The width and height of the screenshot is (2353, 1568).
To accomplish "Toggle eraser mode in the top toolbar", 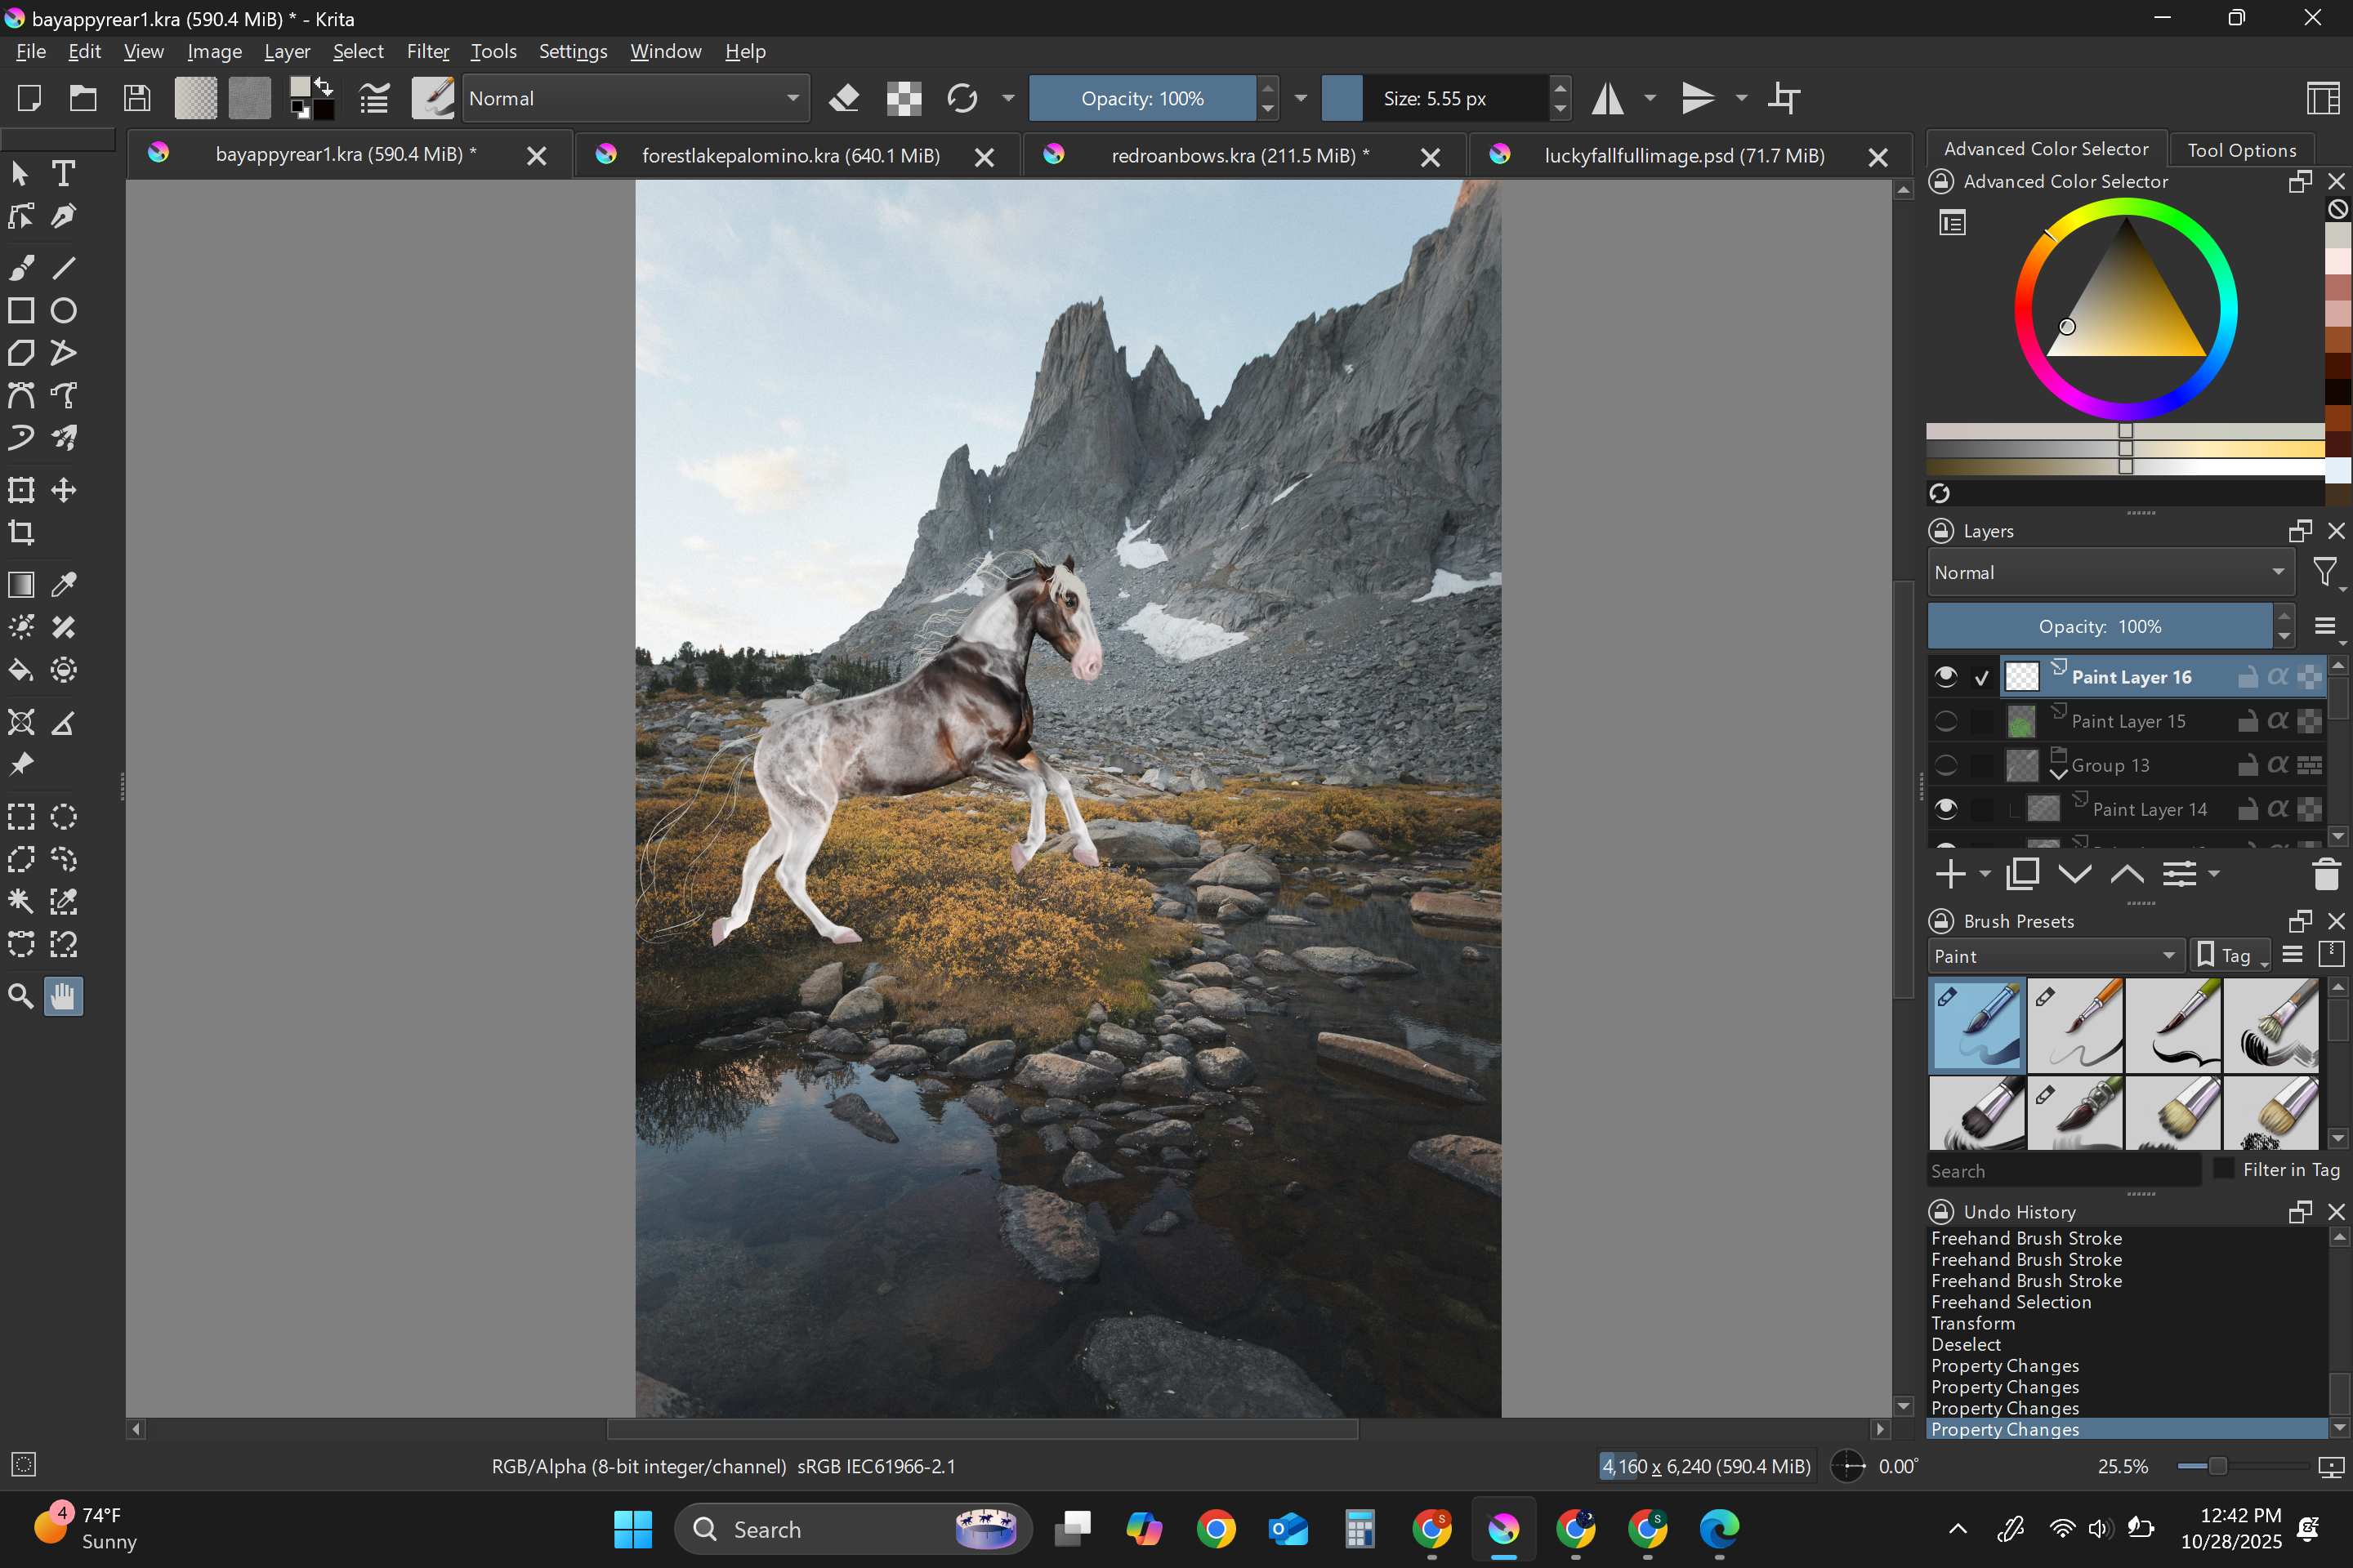I will pyautogui.click(x=844, y=98).
